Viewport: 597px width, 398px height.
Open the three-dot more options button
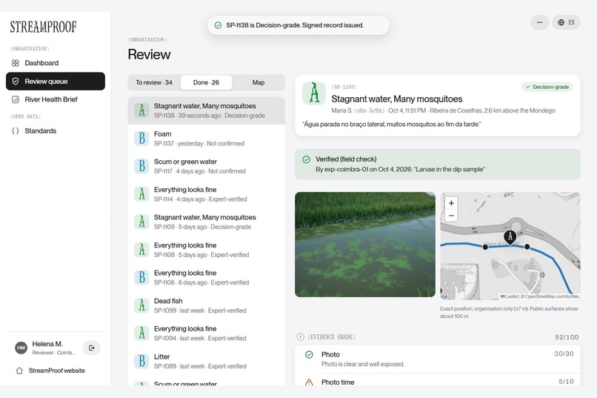(x=539, y=22)
